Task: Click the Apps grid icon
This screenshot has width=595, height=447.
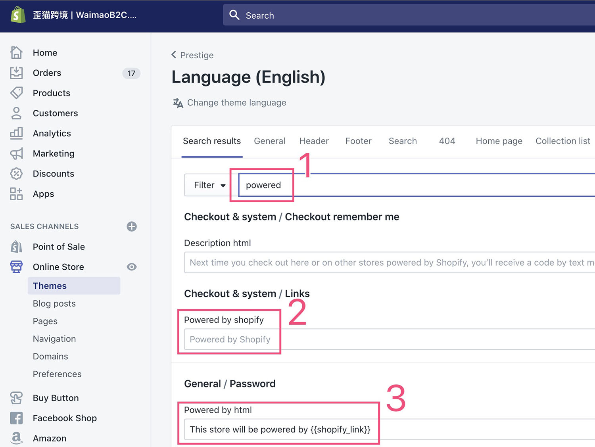Action: tap(16, 194)
